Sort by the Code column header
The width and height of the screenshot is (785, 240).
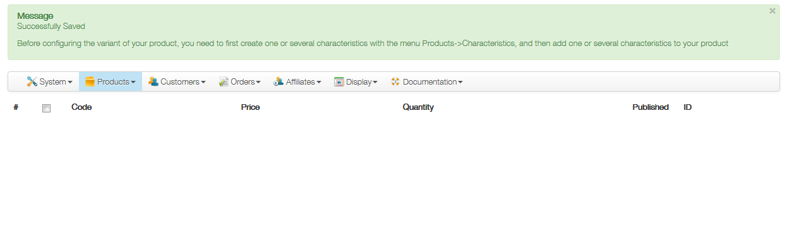(x=81, y=107)
